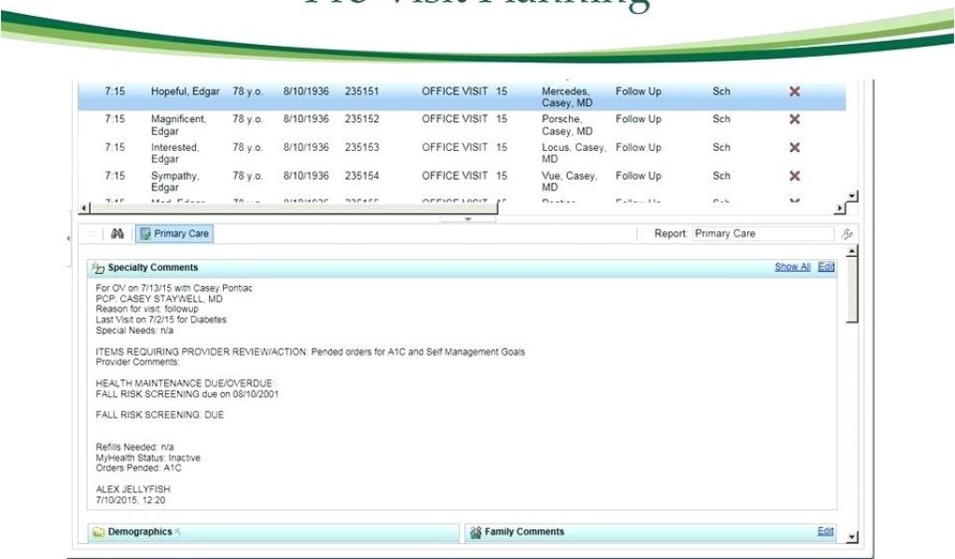Toggle the Primary Care report button
955x559 pixels.
(174, 234)
